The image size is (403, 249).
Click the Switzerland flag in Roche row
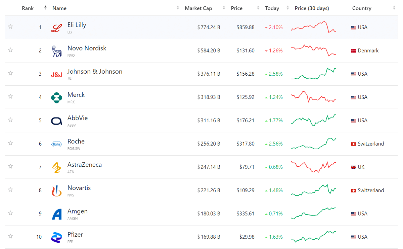click(x=354, y=144)
